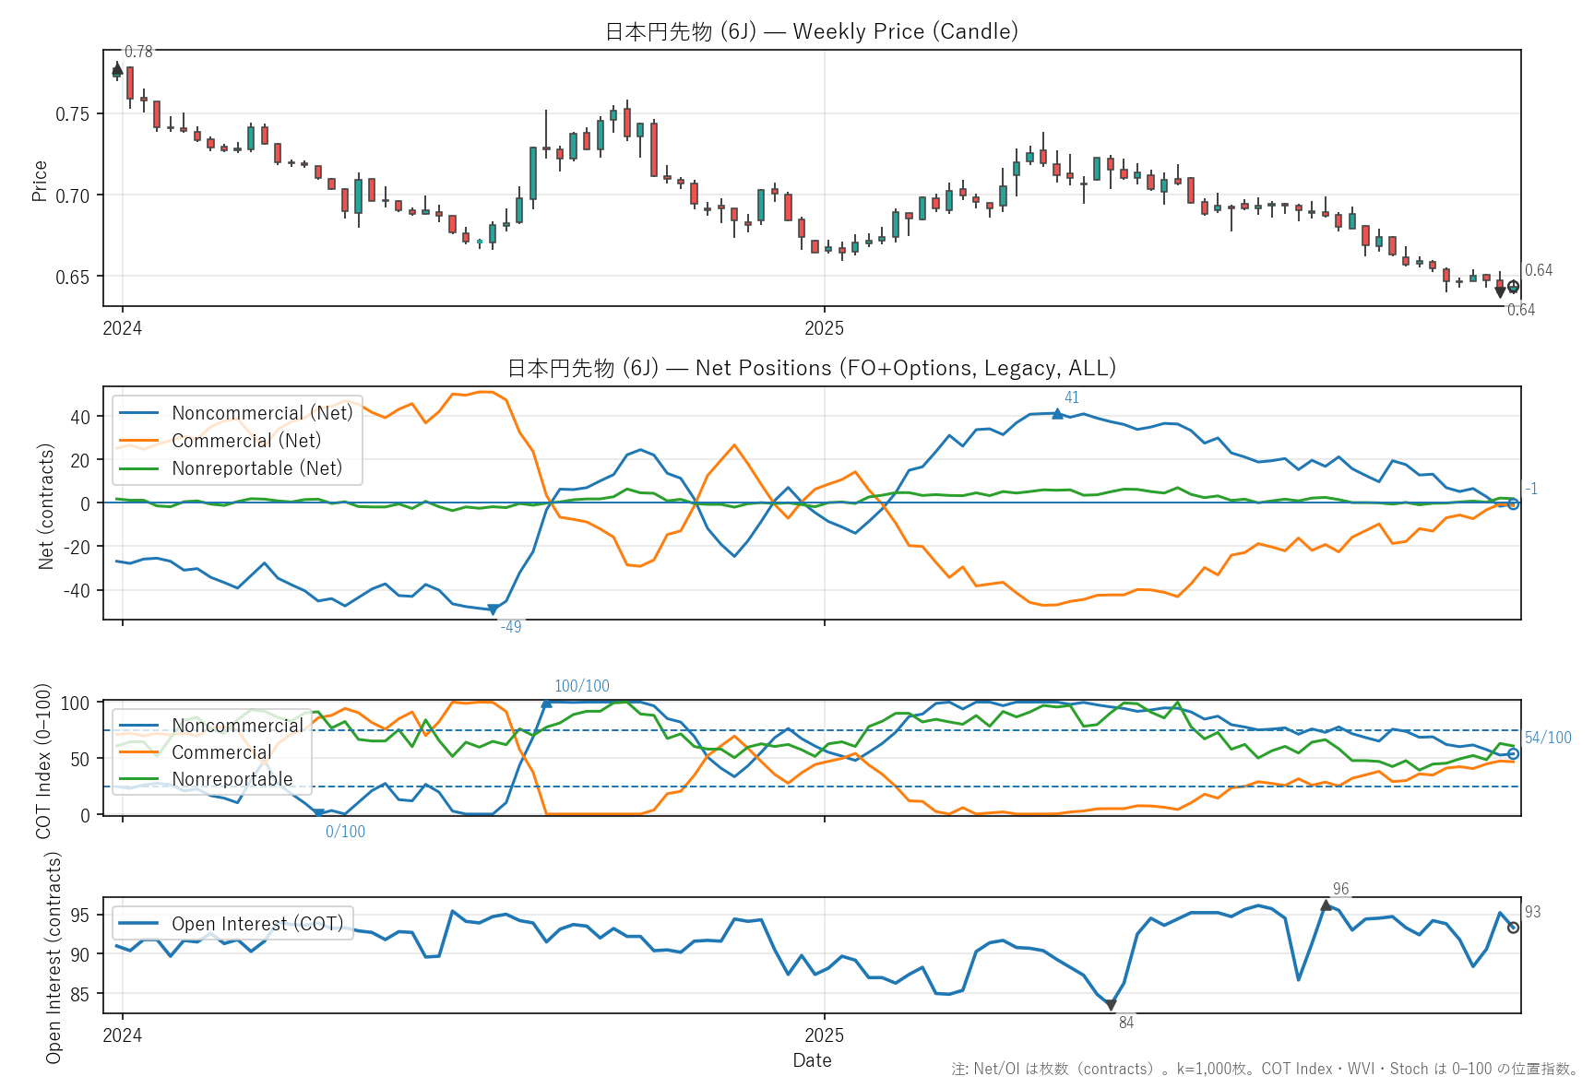
Task: Select the Open Interest low marker at 84
Action: tap(1111, 1005)
